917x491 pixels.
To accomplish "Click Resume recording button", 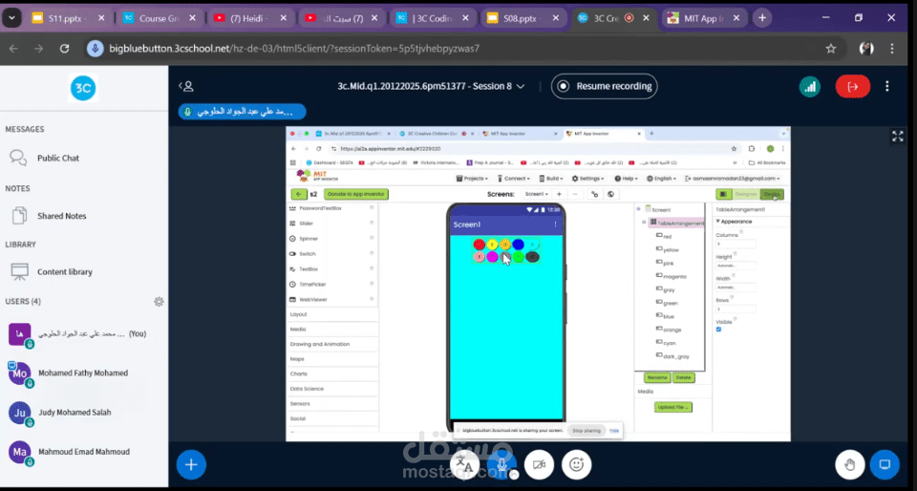I will click(604, 87).
